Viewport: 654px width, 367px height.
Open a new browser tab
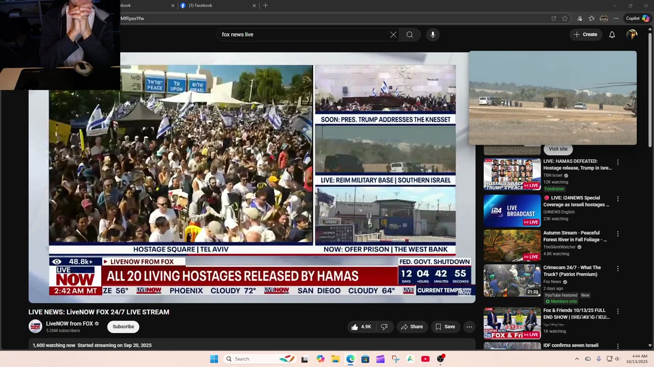coord(265,6)
